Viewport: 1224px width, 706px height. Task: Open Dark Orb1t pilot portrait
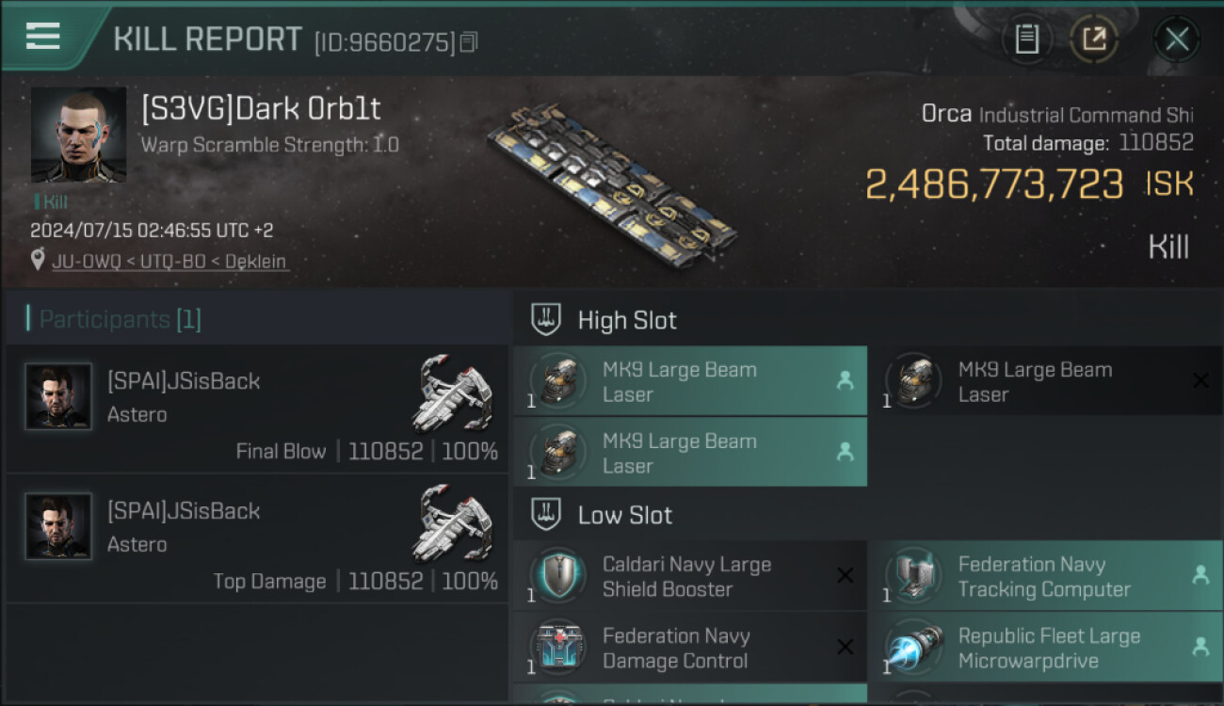click(78, 135)
